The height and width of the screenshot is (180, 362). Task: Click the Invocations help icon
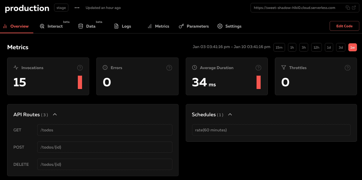click(80, 68)
